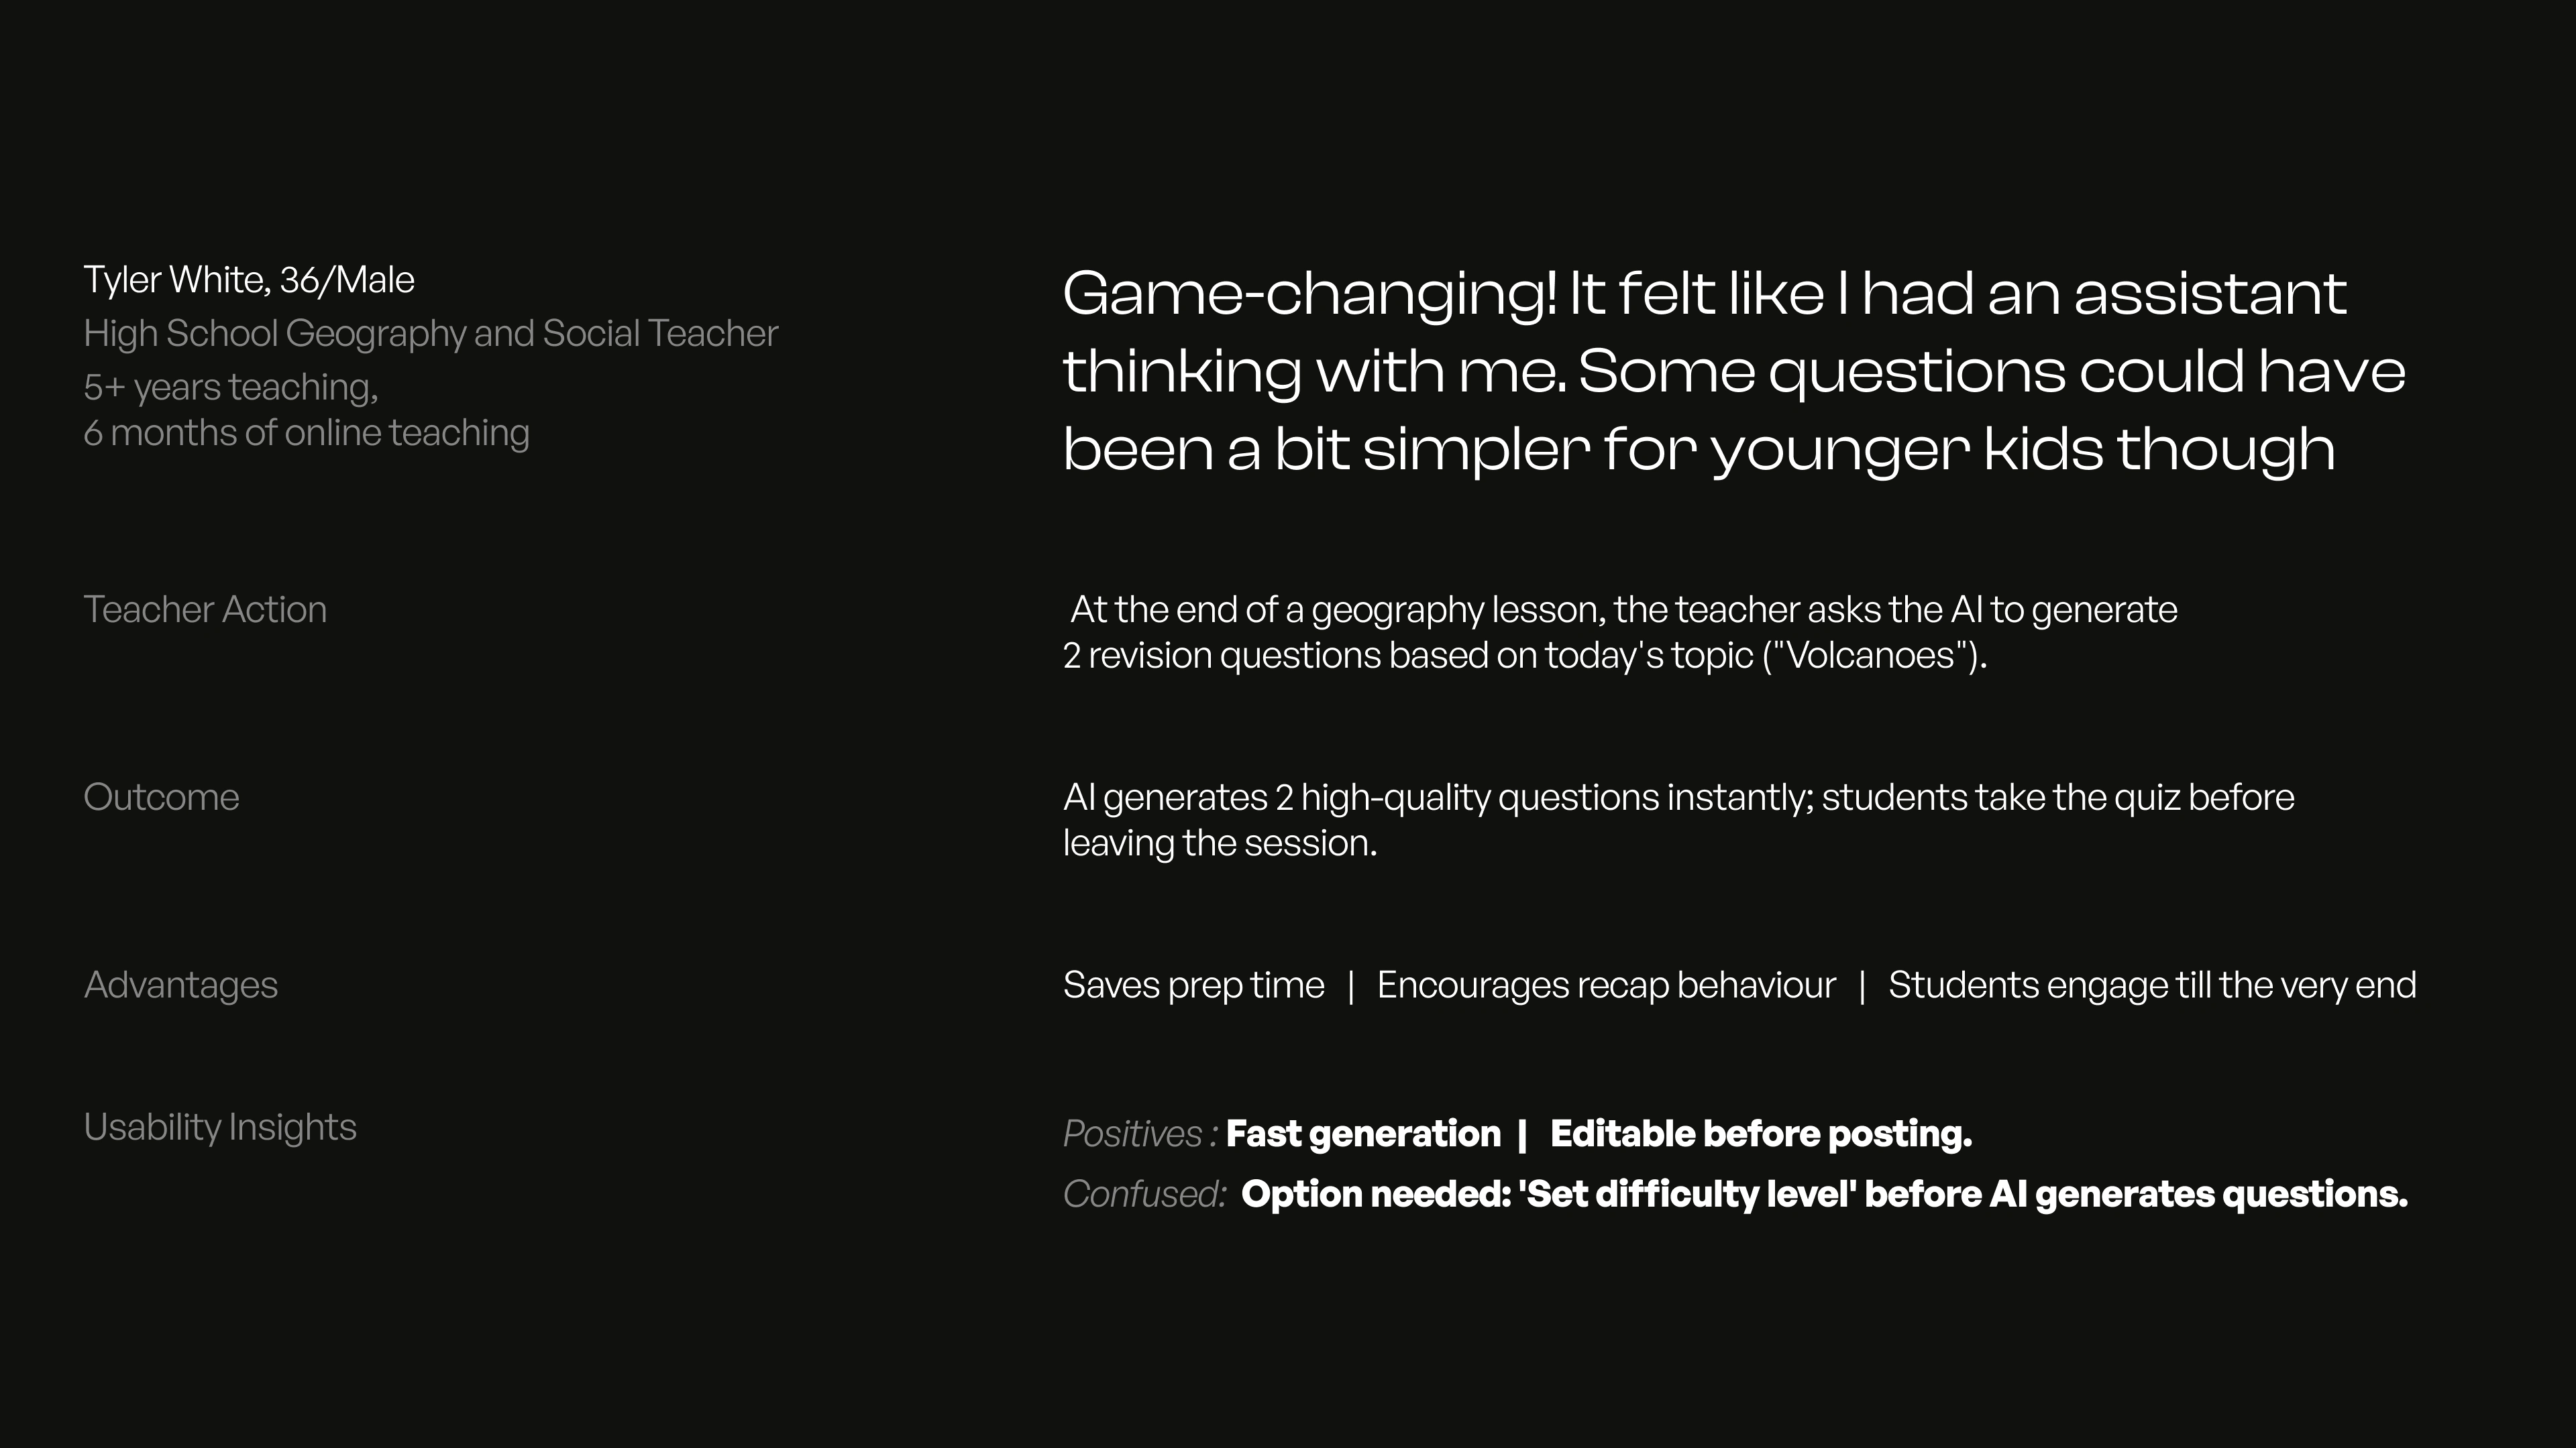Click 'Encourages recap behaviour' advantage

1605,985
